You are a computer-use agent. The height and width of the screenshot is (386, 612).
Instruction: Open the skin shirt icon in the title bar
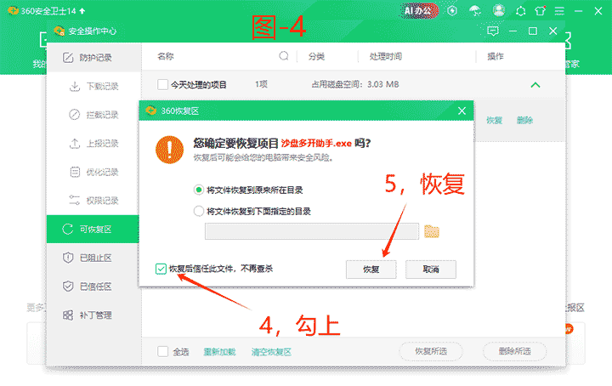(x=541, y=10)
